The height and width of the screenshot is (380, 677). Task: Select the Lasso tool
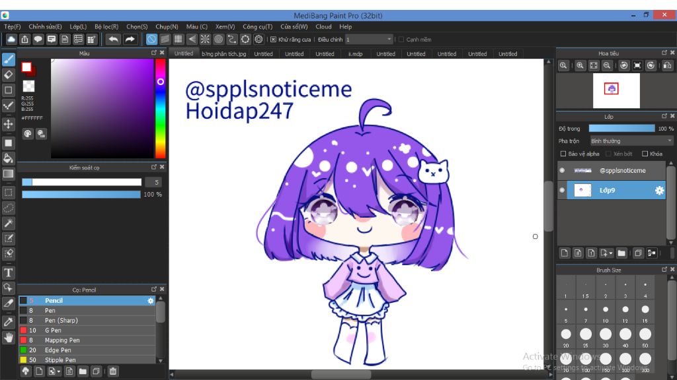8,208
